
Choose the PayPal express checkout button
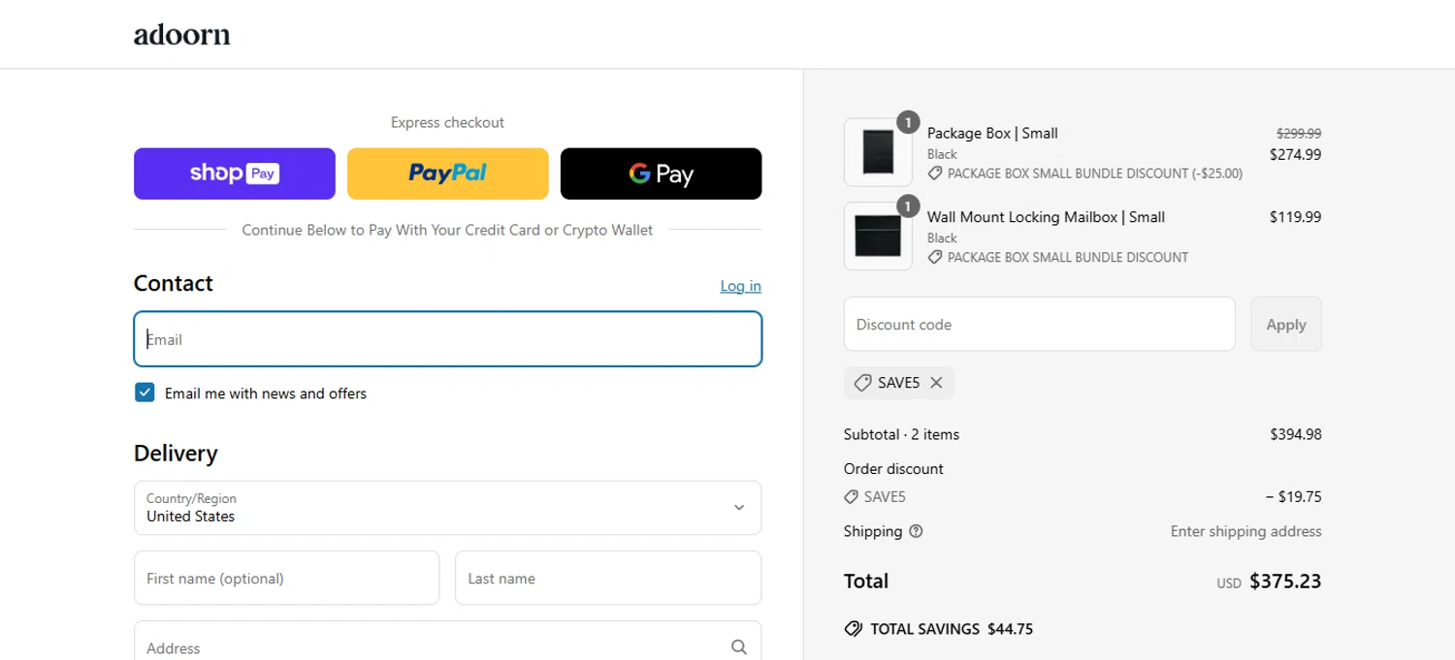coord(448,173)
